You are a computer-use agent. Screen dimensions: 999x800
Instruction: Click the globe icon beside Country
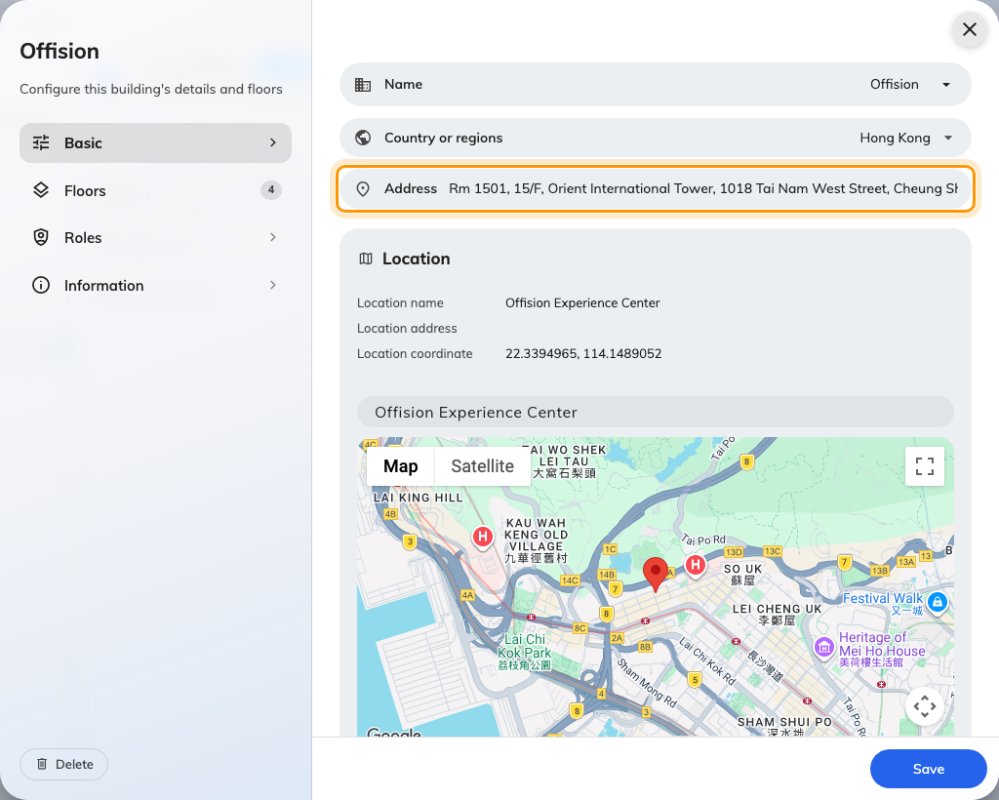(x=363, y=138)
